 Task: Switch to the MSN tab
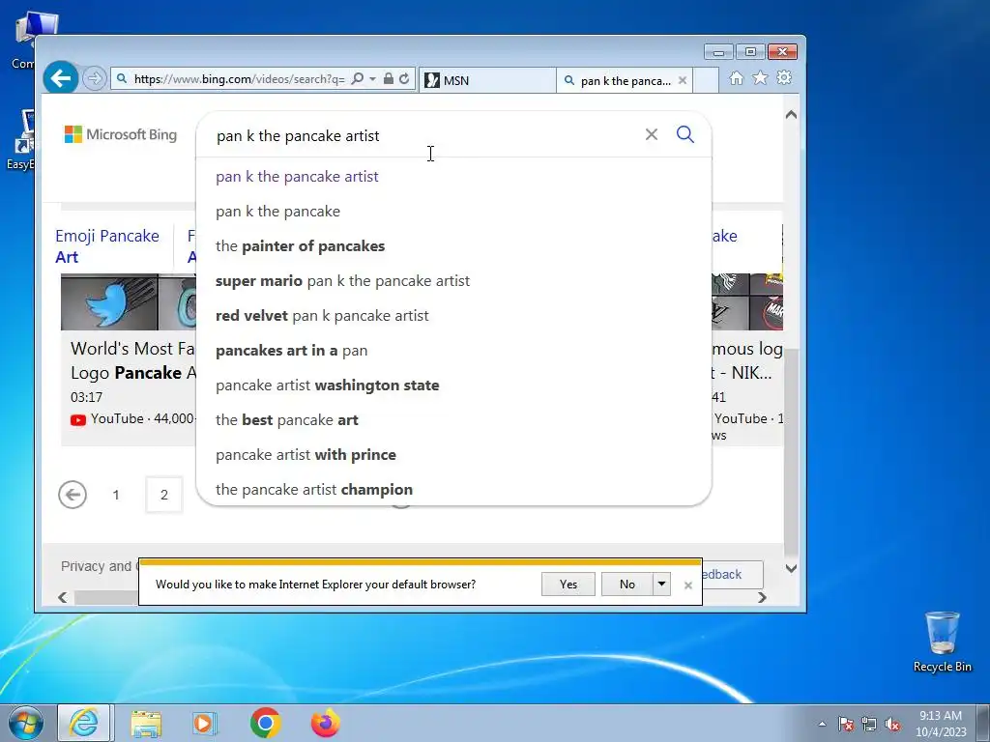click(487, 80)
